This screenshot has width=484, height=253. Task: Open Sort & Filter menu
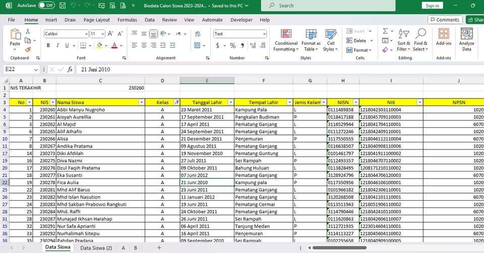(403, 40)
